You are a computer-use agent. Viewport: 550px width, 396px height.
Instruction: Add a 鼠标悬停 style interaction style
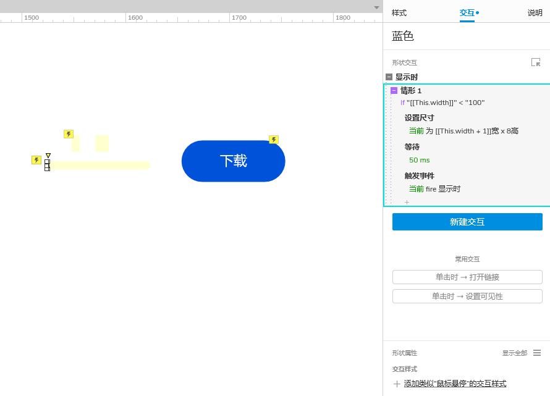pos(455,384)
